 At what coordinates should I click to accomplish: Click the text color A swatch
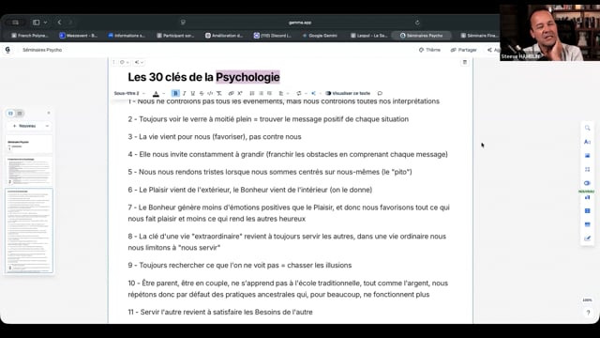pos(156,93)
